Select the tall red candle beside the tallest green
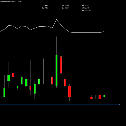 61,65
